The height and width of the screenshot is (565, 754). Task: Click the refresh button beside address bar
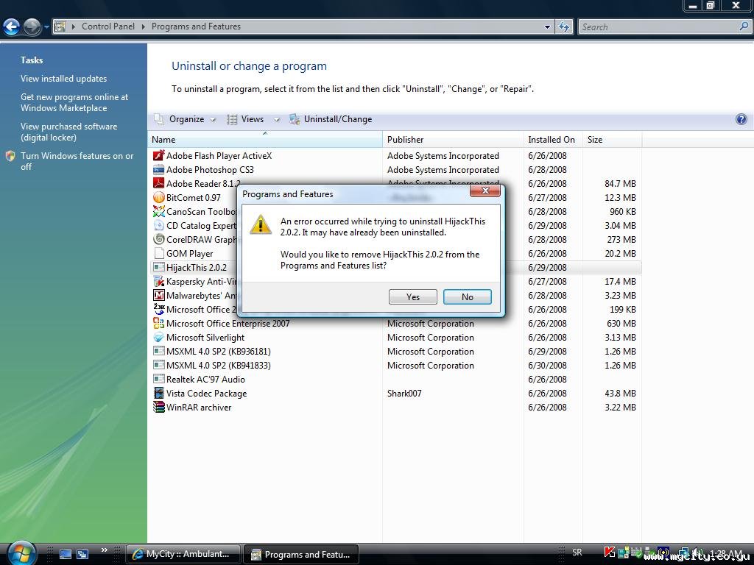click(564, 26)
